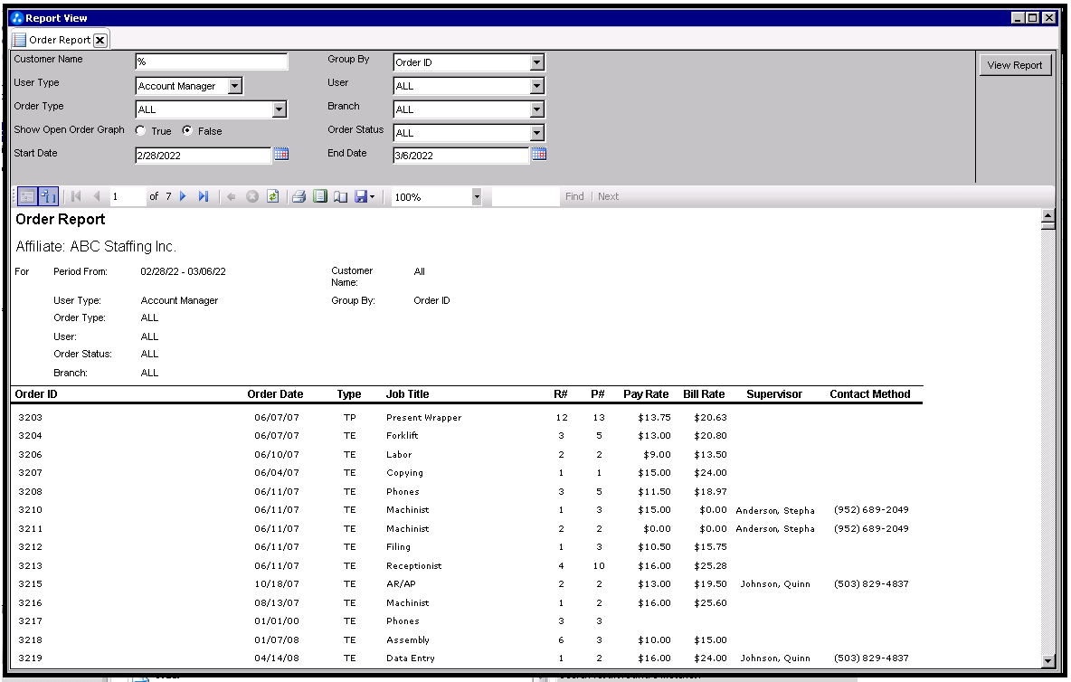Open the Start Date calendar picker
This screenshot has height=682, width=1071.
pos(280,155)
